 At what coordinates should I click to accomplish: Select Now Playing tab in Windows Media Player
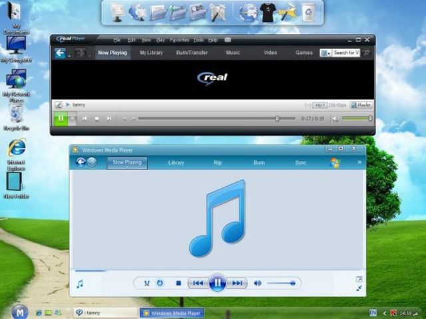tap(127, 163)
